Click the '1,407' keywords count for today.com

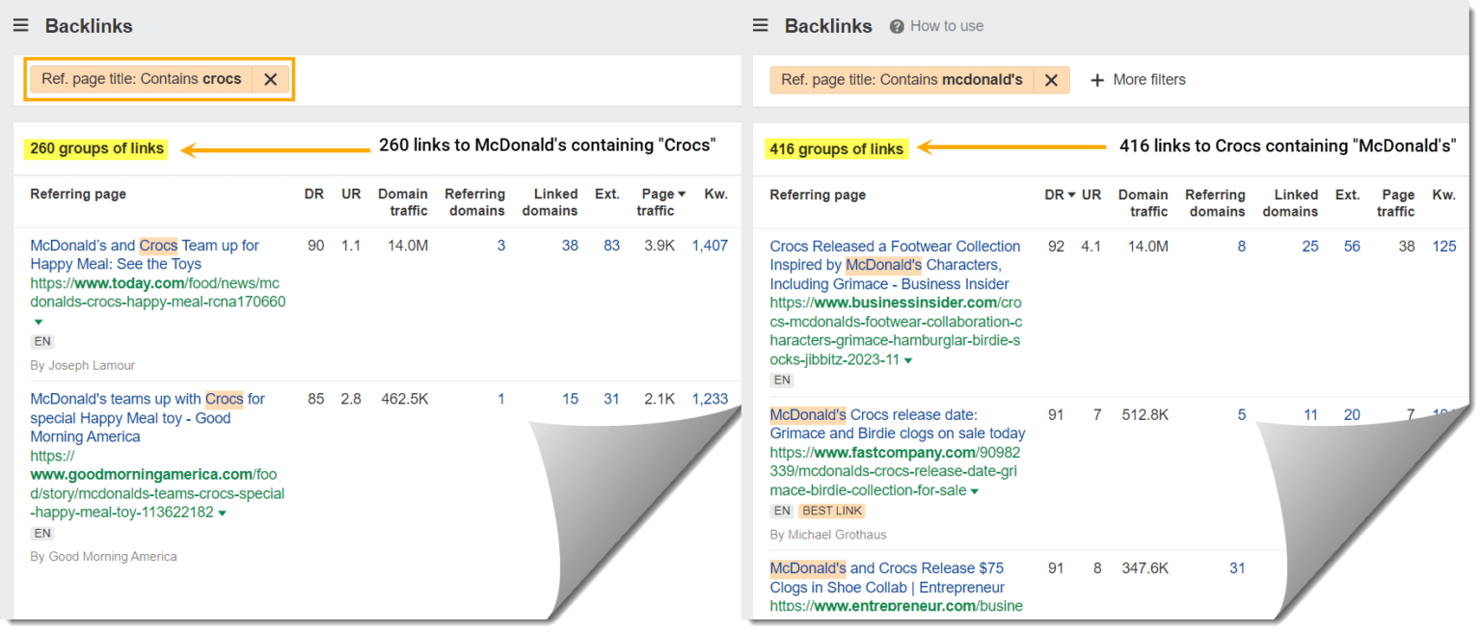(711, 246)
